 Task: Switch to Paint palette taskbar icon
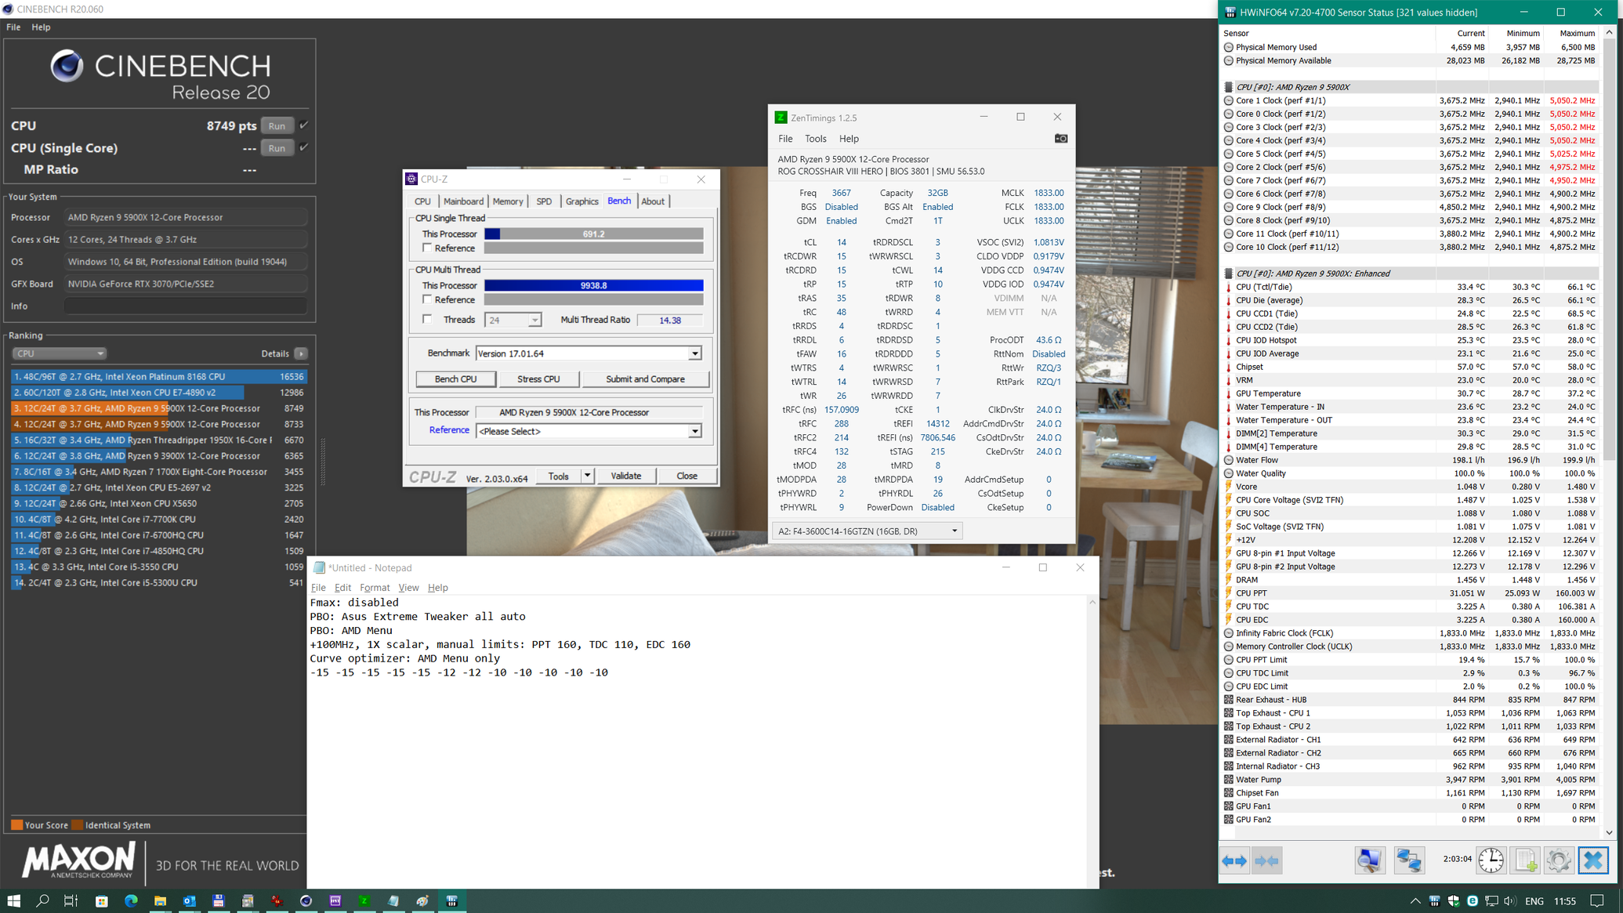click(422, 901)
